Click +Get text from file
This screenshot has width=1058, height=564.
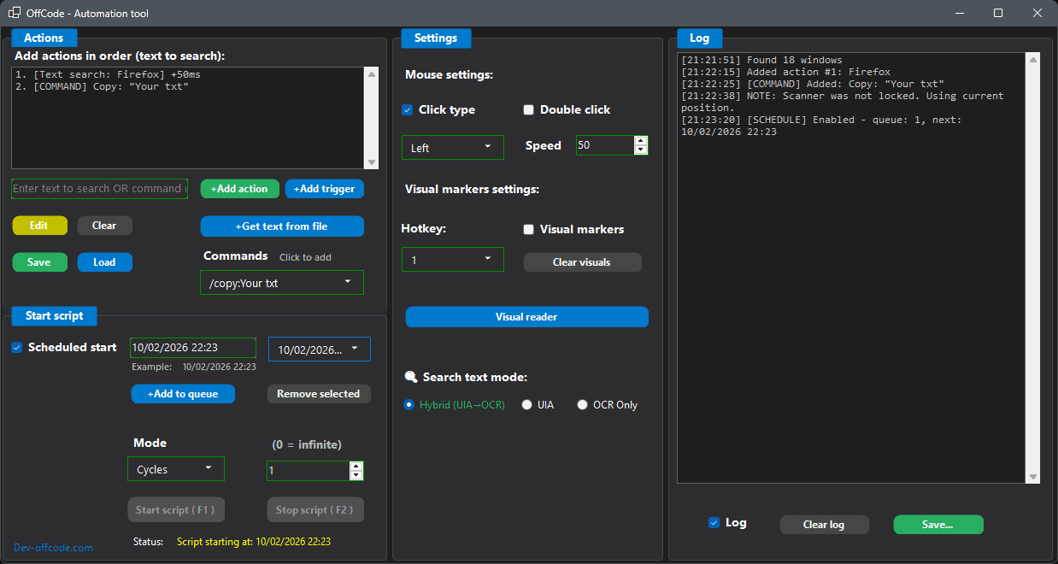pos(281,226)
